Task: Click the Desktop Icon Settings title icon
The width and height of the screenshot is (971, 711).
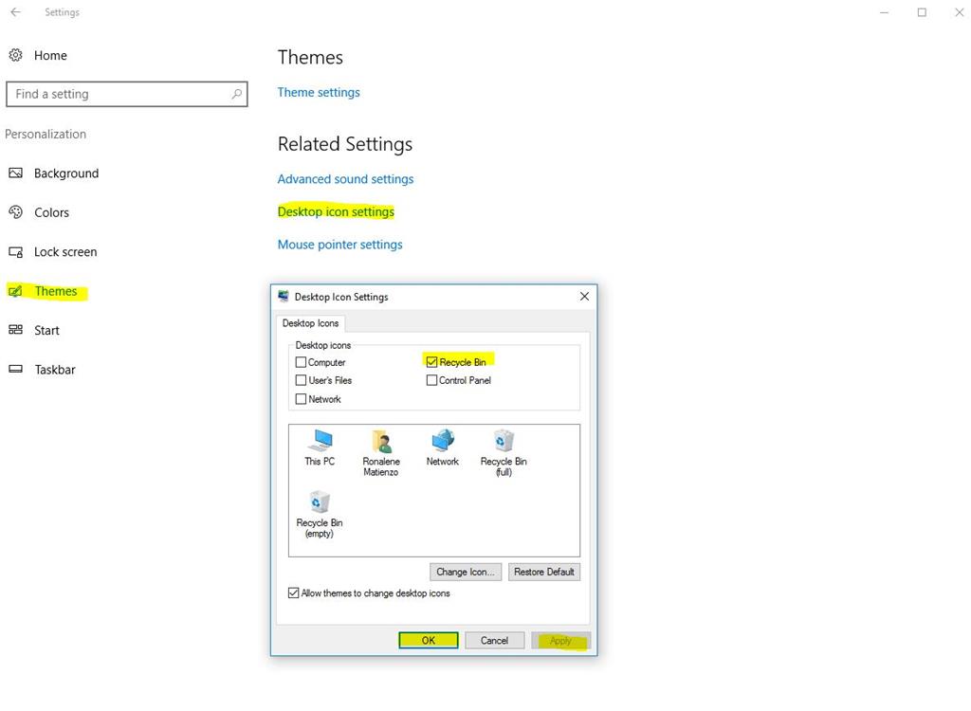Action: (283, 297)
